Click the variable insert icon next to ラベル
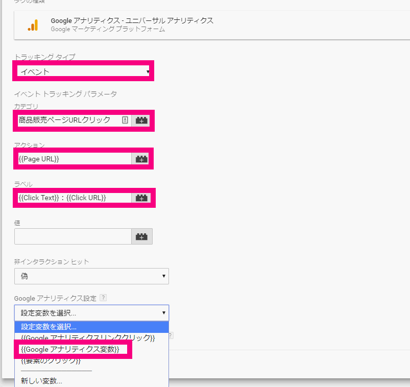The width and height of the screenshot is (410, 387). (141, 198)
